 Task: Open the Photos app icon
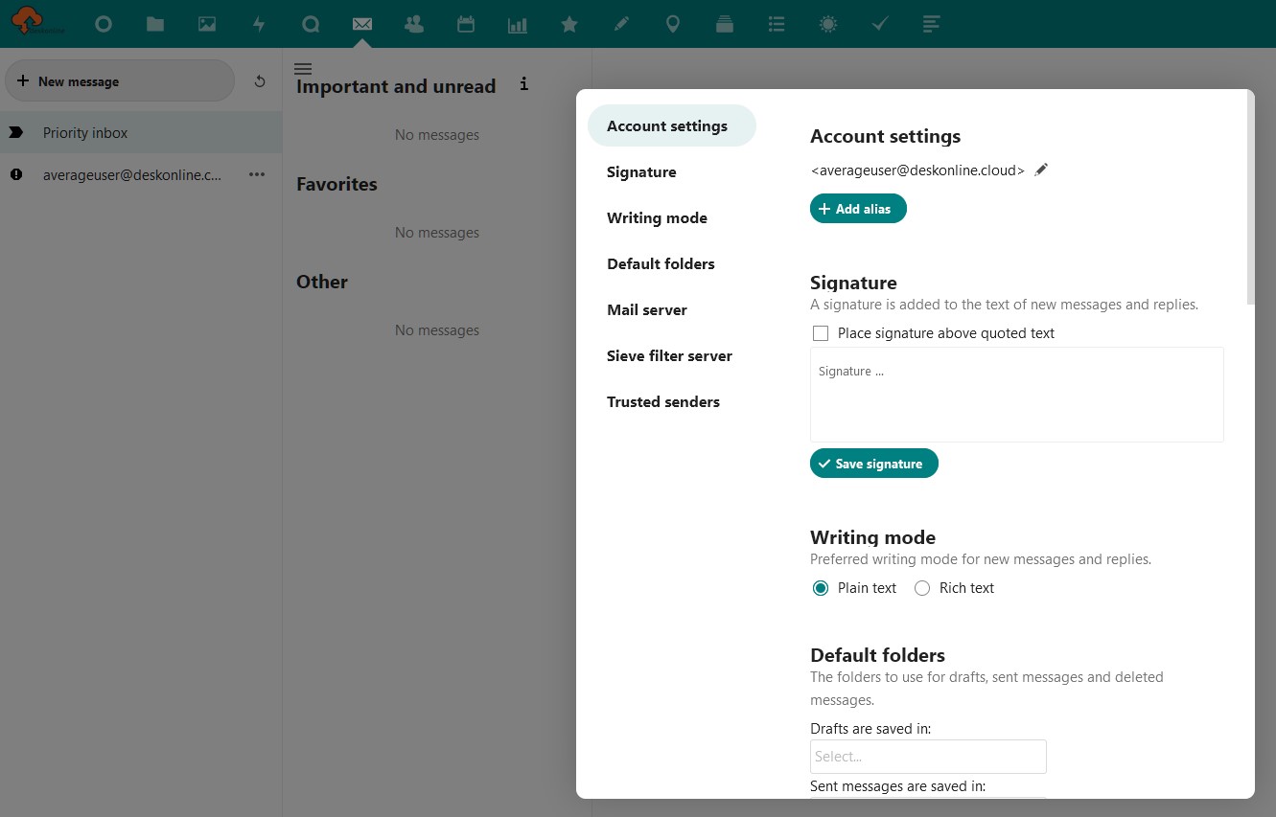(x=207, y=24)
